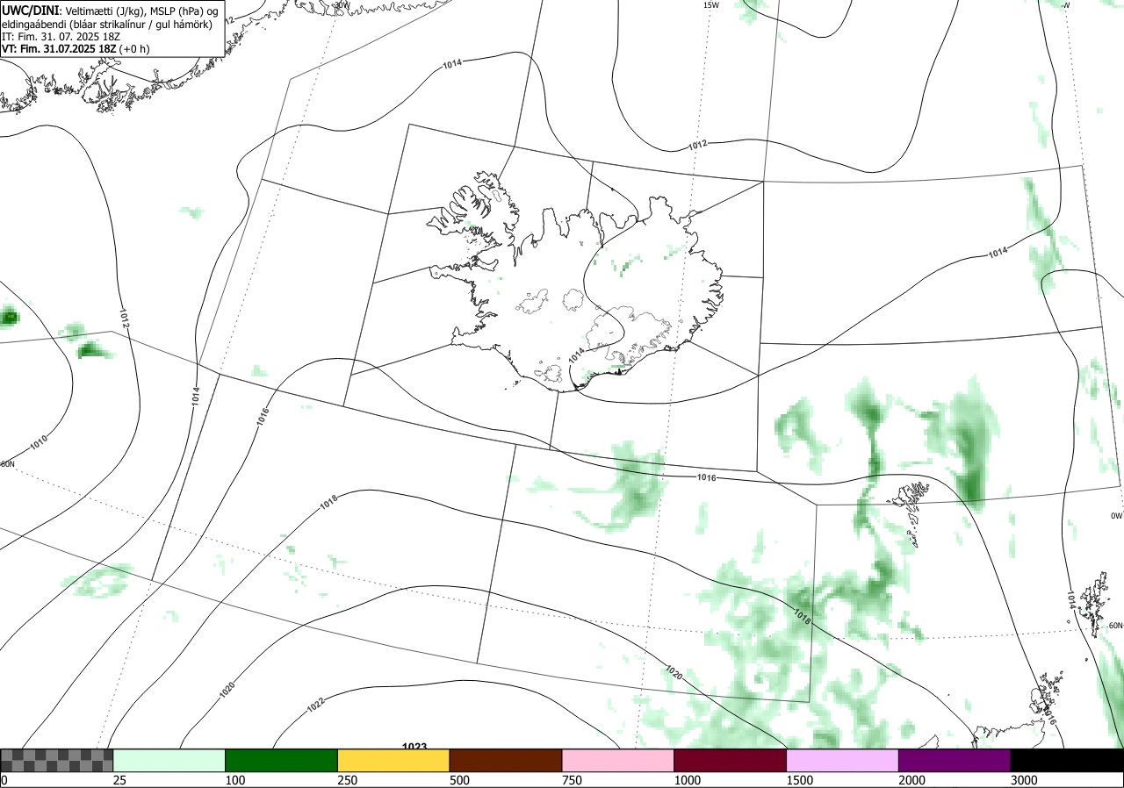The image size is (1124, 788).
Task: Click the "VT: Fim. 31.07.2025 18Z (+0 h)" line
Action: point(76,49)
